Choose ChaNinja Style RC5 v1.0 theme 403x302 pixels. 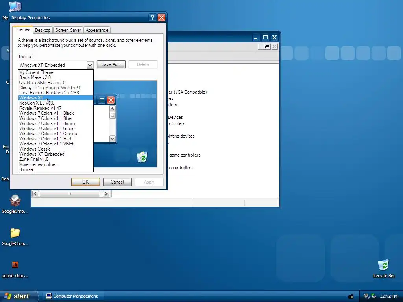tap(56, 83)
